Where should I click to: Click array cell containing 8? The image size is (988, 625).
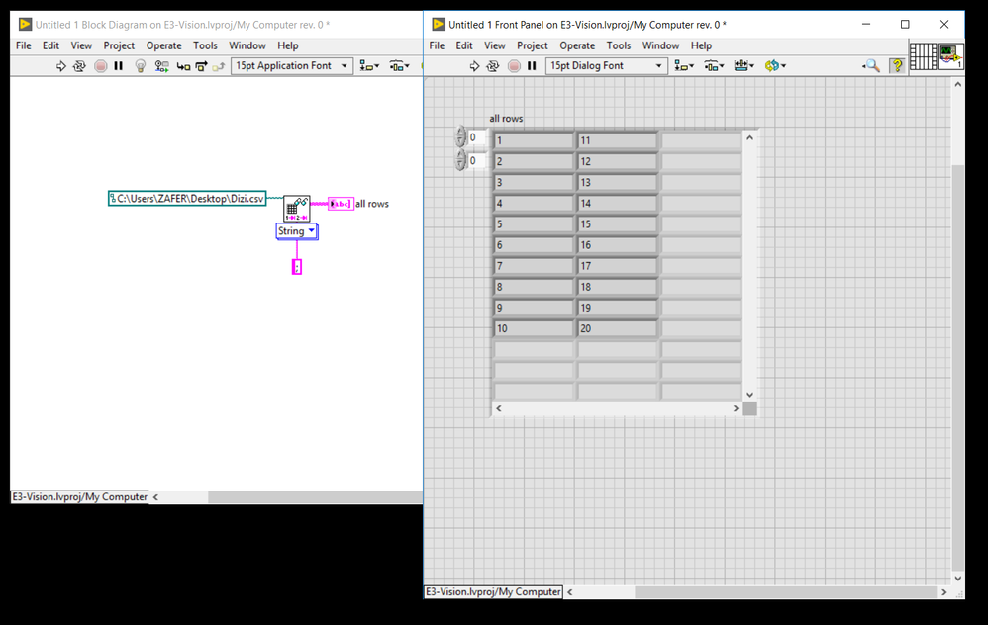coord(533,287)
